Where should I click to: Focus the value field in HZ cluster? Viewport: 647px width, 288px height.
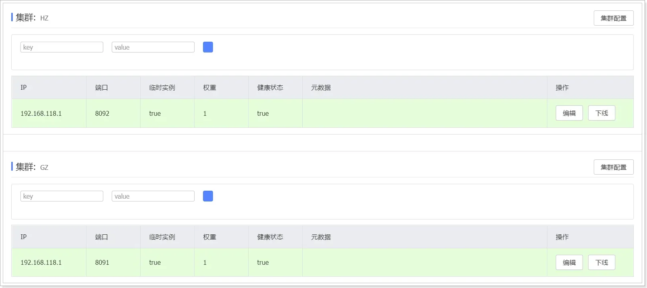coord(153,47)
